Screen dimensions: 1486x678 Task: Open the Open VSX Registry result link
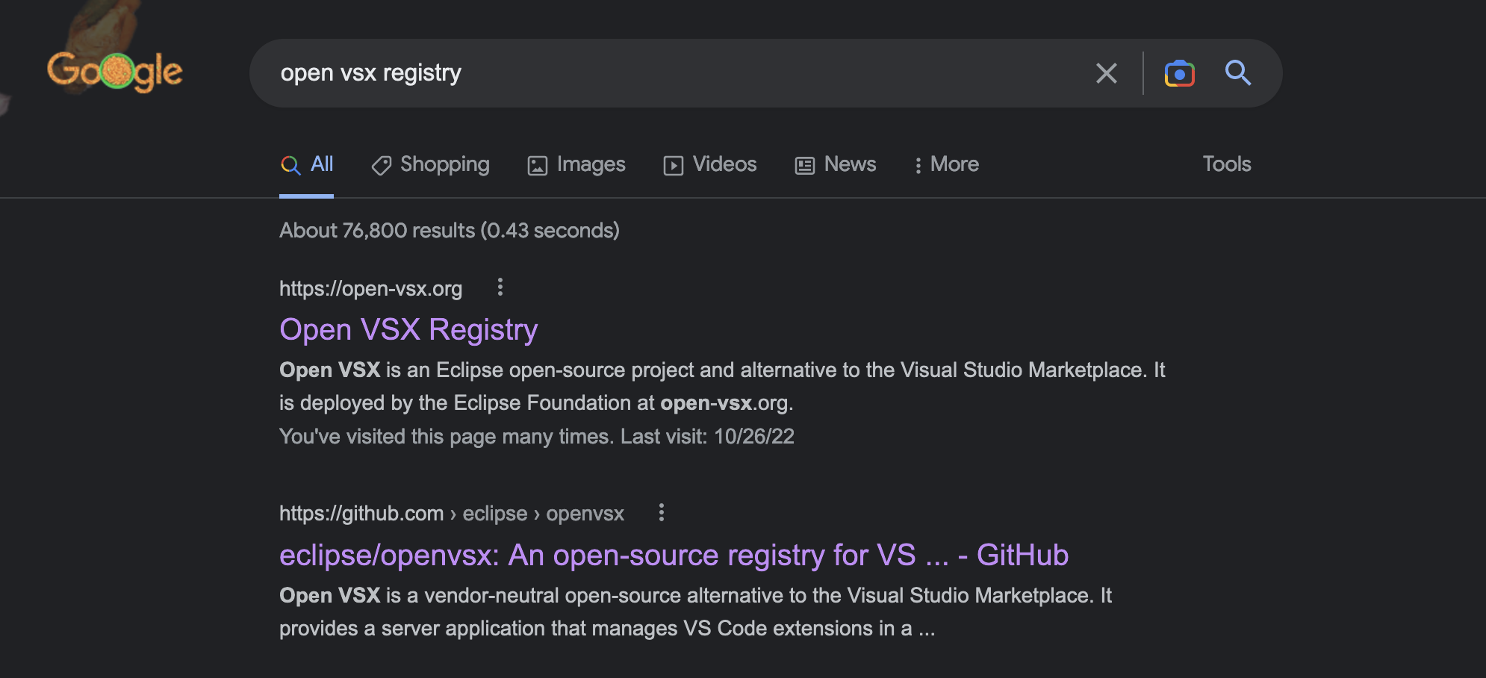pyautogui.click(x=408, y=329)
